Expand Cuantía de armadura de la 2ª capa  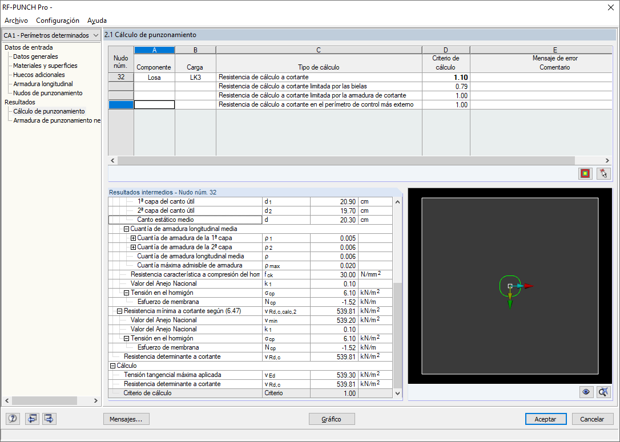coord(133,248)
